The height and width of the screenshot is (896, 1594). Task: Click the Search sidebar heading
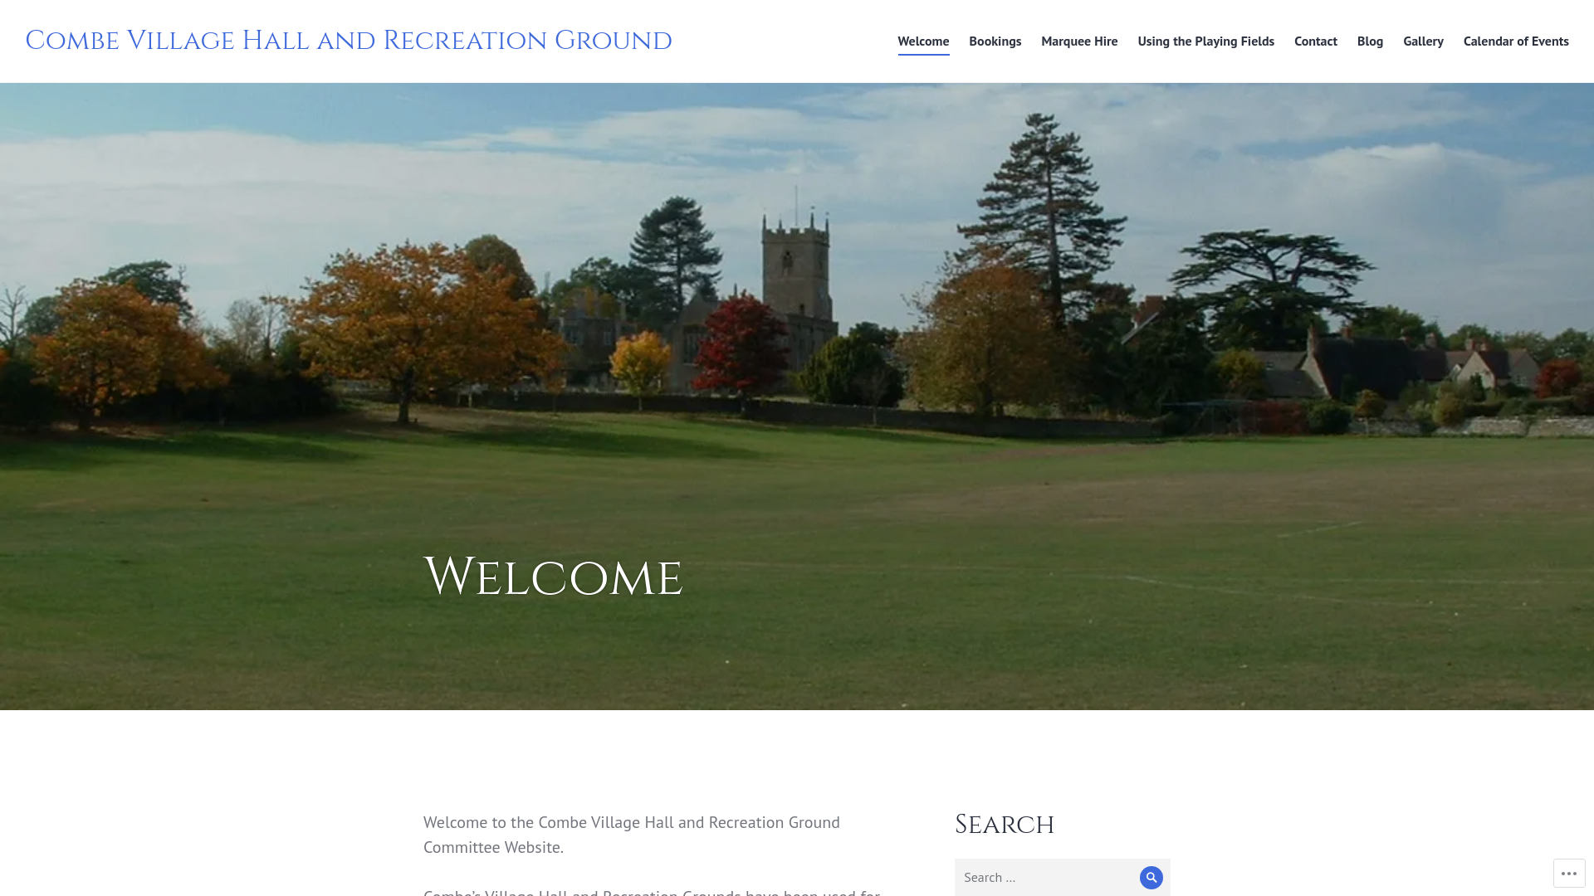[x=1005, y=825]
